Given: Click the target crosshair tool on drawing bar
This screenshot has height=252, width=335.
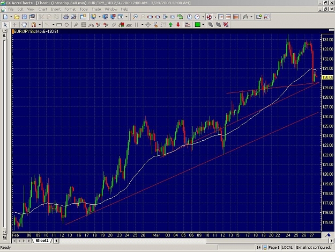Looking at the screenshot, I should coord(148,25).
